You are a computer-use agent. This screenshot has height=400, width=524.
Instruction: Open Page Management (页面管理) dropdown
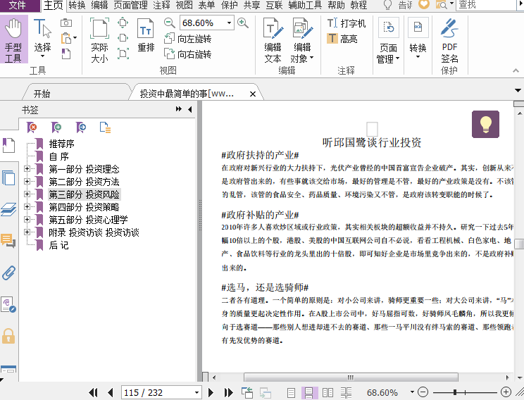tap(388, 40)
